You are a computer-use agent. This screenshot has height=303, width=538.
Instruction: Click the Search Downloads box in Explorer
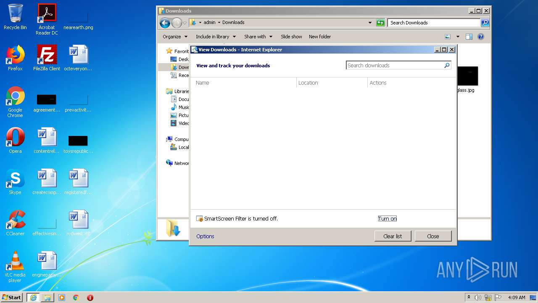click(434, 23)
